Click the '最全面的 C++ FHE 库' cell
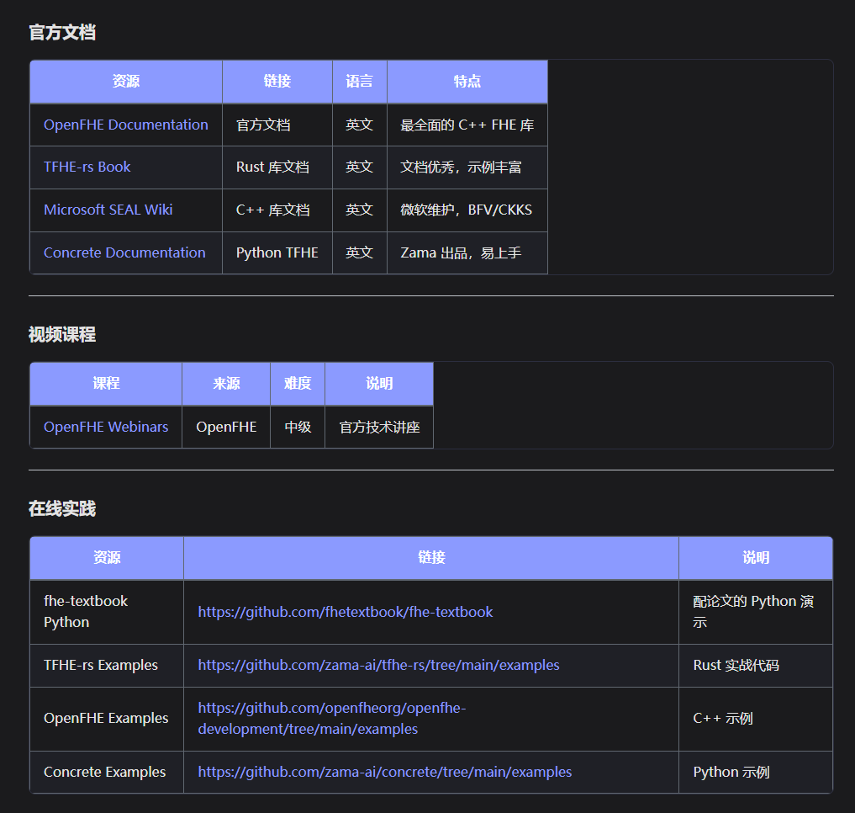This screenshot has height=813, width=855. pos(467,125)
